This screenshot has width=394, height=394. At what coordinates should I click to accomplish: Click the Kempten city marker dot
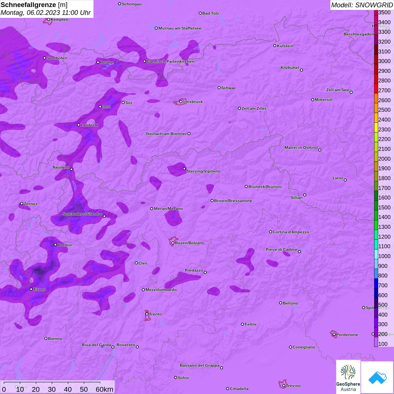48,19
